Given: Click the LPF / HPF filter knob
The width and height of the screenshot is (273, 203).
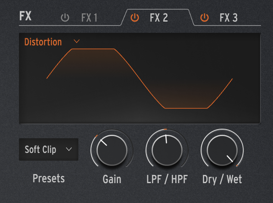Looking at the screenshot, I should [x=167, y=150].
